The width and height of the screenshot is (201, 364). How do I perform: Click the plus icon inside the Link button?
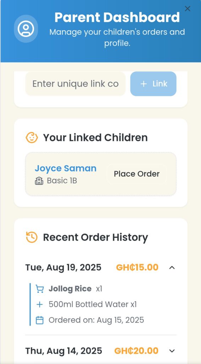(x=144, y=84)
